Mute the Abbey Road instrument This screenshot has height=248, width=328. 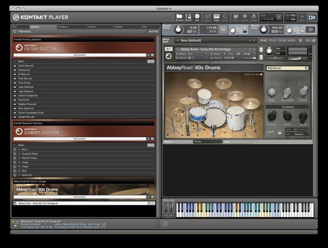[x=261, y=57]
